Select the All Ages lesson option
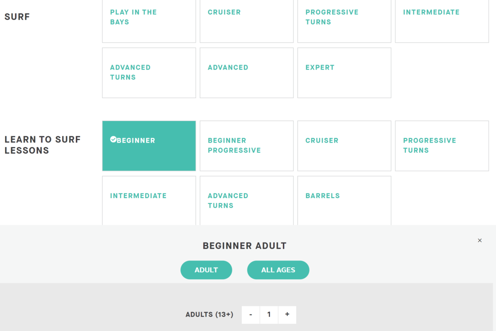 coord(278,270)
